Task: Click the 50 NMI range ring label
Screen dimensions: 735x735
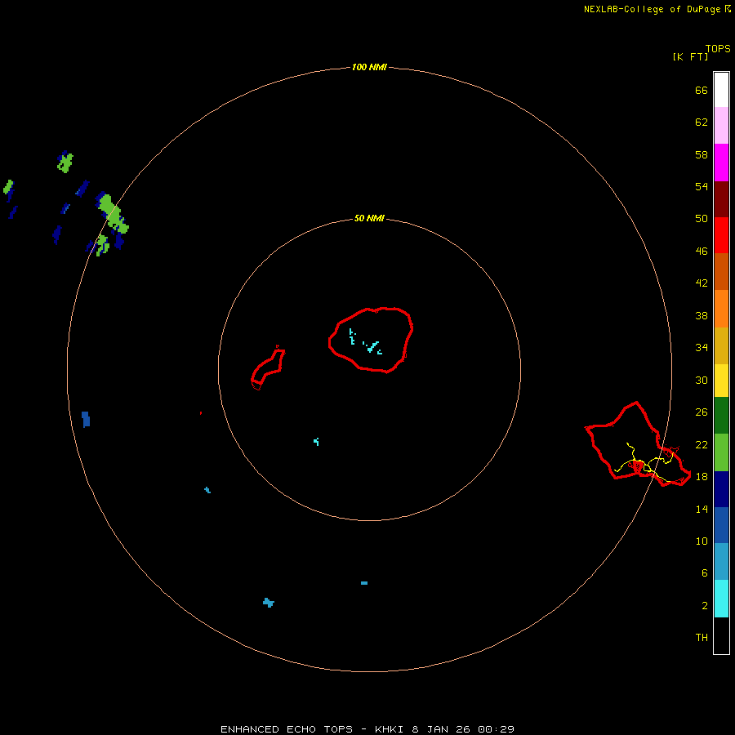Action: (369, 218)
